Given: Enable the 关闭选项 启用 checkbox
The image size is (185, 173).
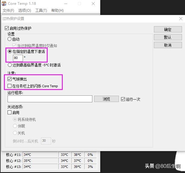Looking at the screenshot, I should pyautogui.click(x=9, y=113).
